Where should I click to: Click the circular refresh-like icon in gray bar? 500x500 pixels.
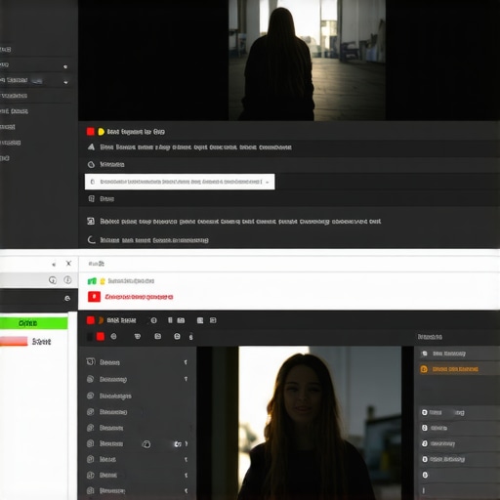(53, 280)
